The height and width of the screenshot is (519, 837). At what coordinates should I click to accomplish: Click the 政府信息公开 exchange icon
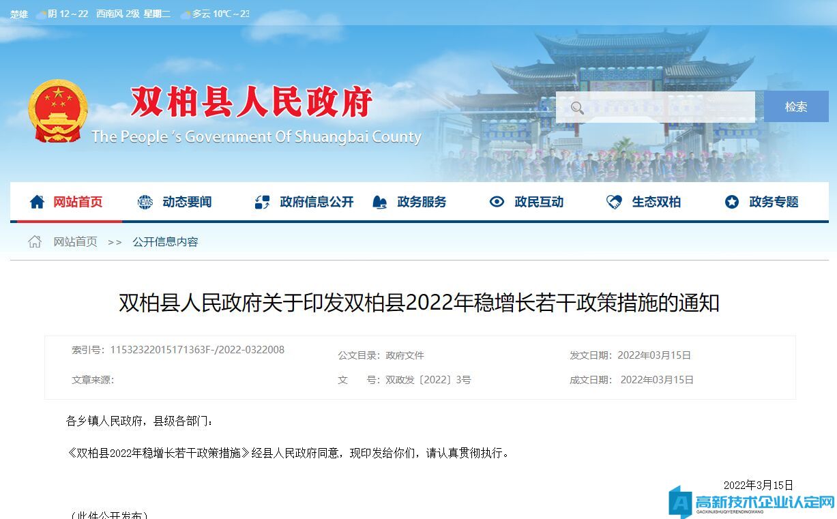[x=262, y=202]
